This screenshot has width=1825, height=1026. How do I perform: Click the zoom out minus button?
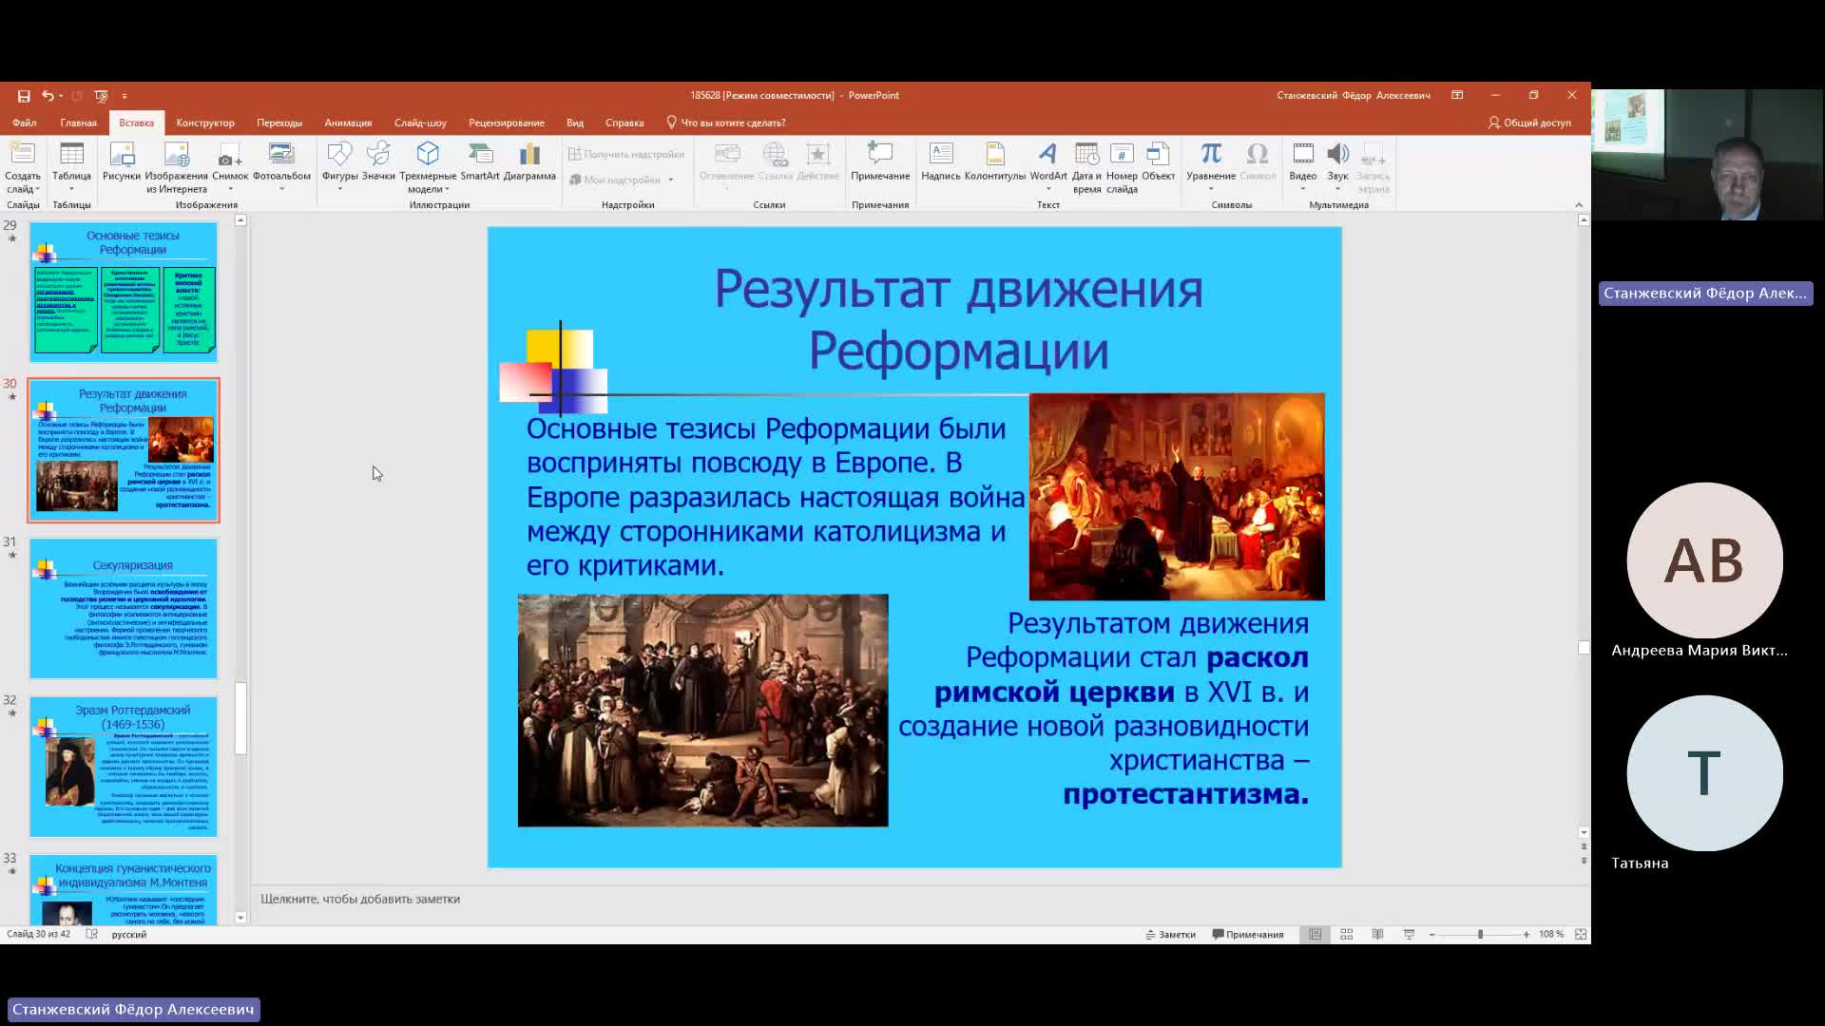1431,935
